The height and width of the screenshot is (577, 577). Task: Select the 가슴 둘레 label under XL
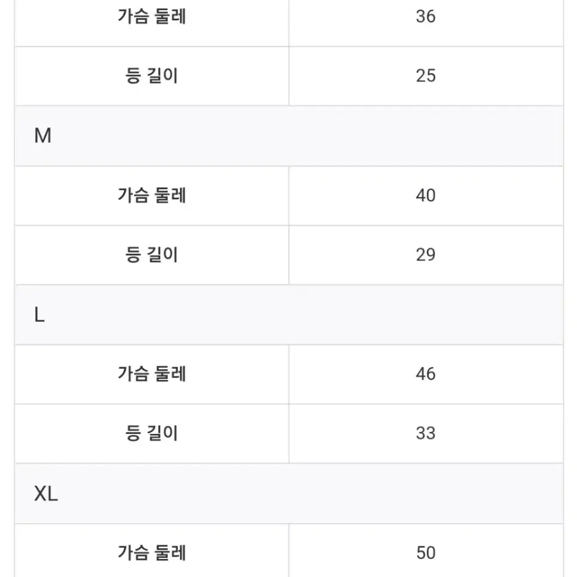click(x=151, y=552)
